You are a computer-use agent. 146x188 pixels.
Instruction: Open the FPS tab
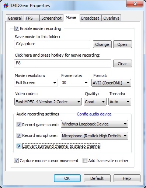[32, 18]
